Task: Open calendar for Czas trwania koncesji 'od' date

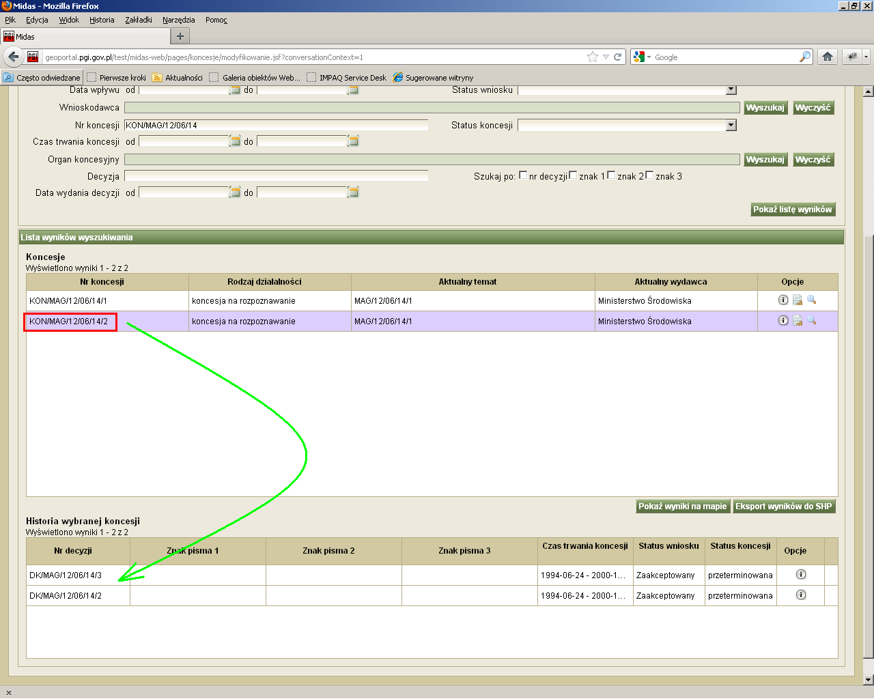Action: (235, 141)
